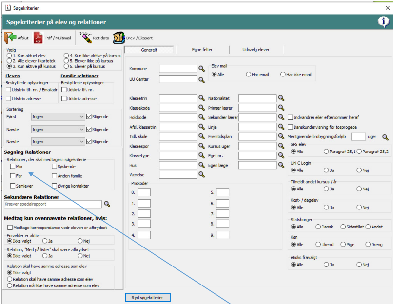Image resolution: width=393 pixels, height=304 pixels.
Task: Click the magnifier beside Nationalitet field
Action: (281, 98)
